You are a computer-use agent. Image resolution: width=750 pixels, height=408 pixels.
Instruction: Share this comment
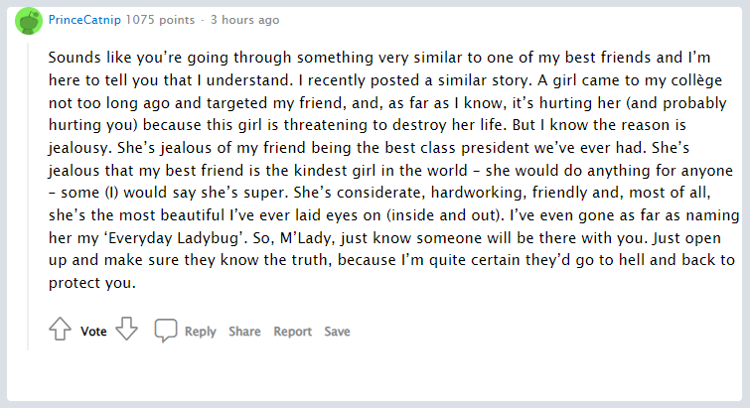244,332
